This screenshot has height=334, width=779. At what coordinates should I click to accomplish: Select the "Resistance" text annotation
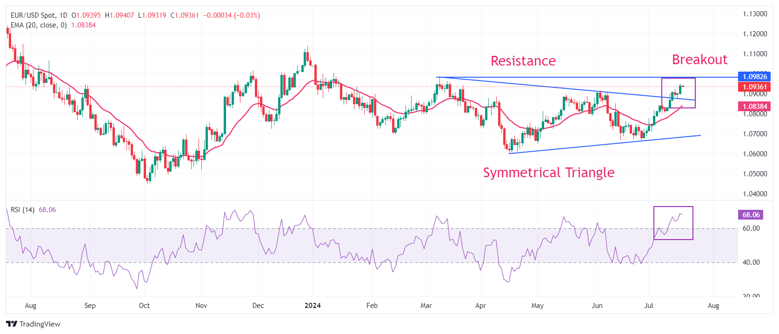point(523,61)
